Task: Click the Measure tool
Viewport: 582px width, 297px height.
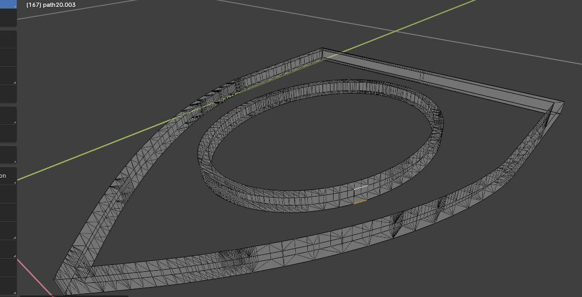Action: click(x=8, y=134)
